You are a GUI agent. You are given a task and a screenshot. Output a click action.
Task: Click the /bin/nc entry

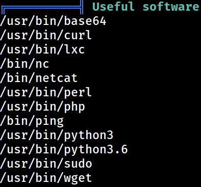tap(24, 64)
